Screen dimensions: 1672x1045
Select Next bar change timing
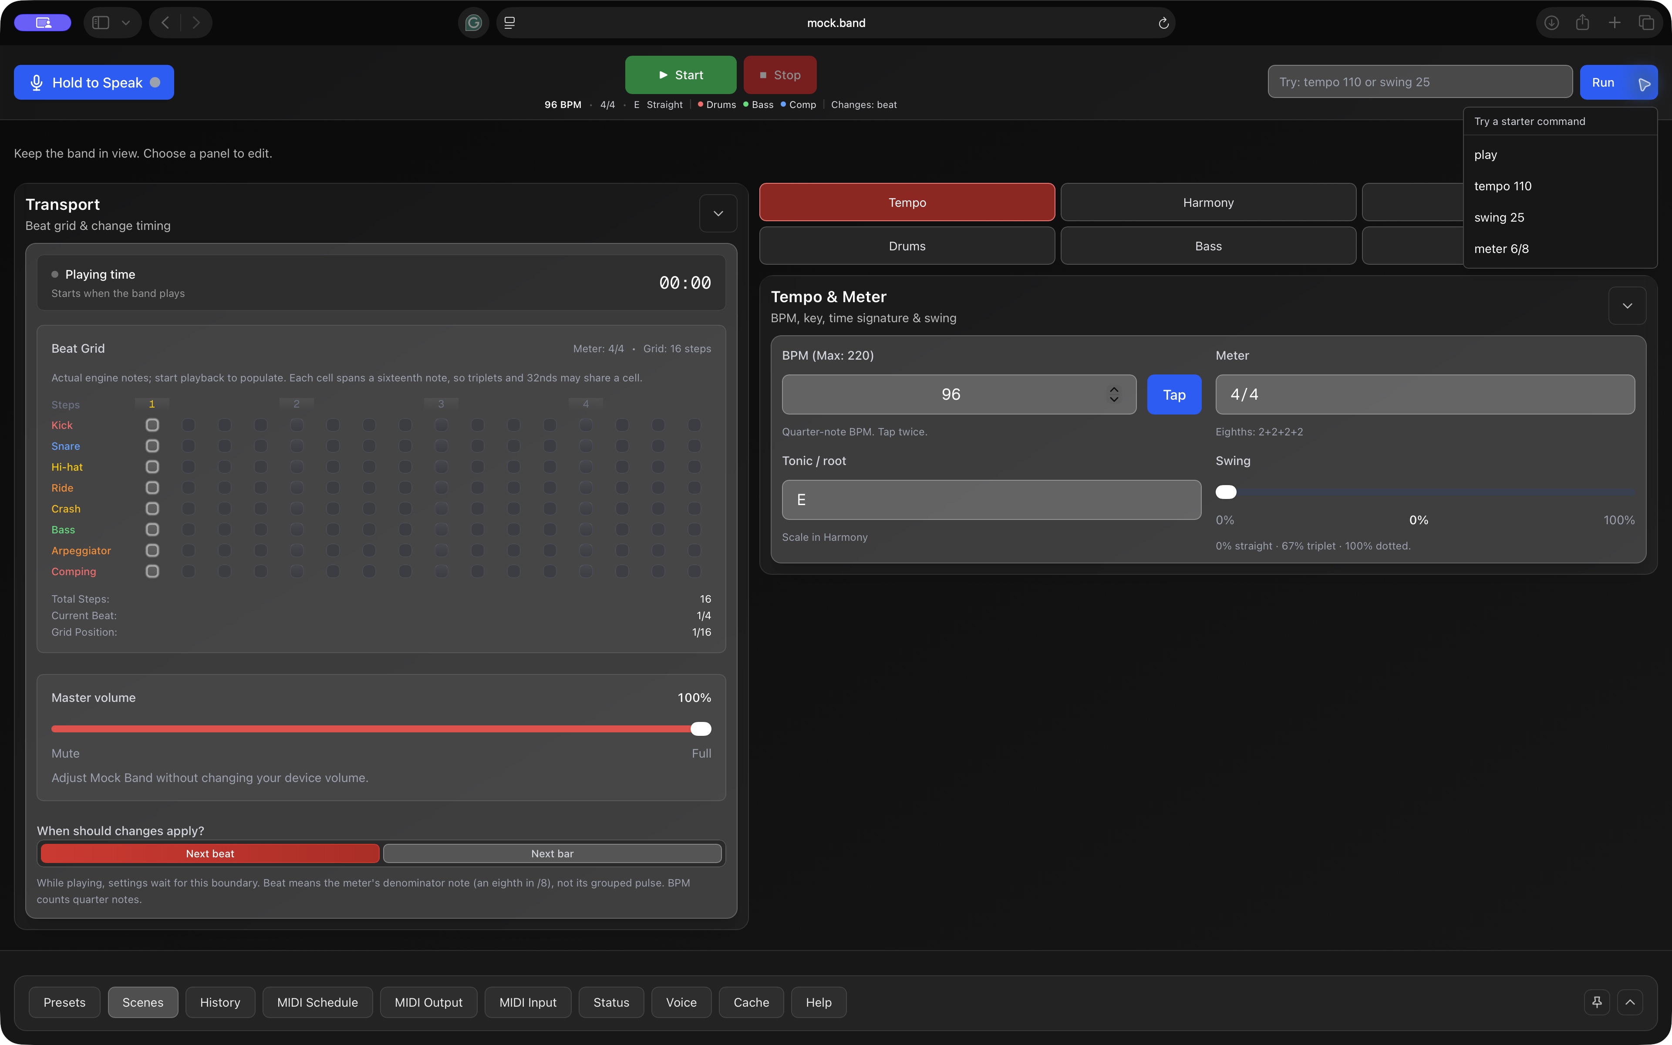[x=552, y=853]
